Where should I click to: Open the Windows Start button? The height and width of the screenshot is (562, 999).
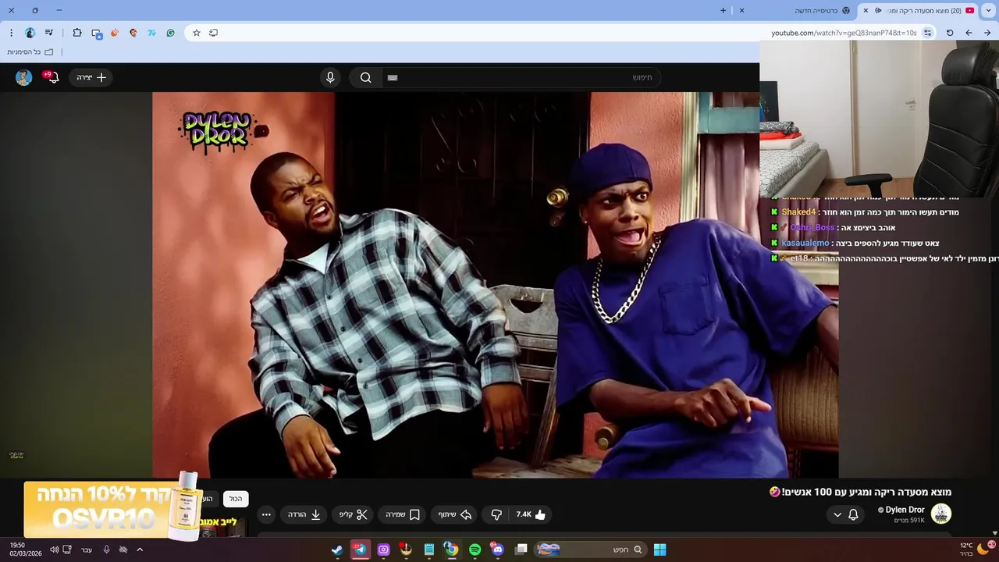click(659, 550)
